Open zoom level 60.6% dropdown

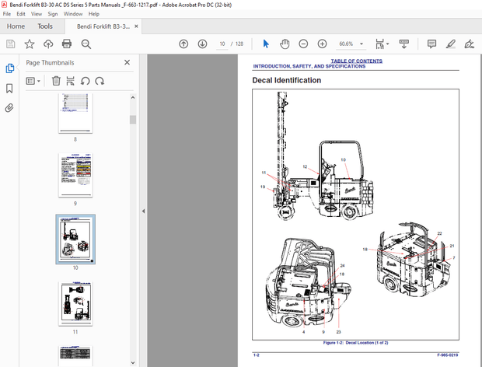(x=361, y=44)
